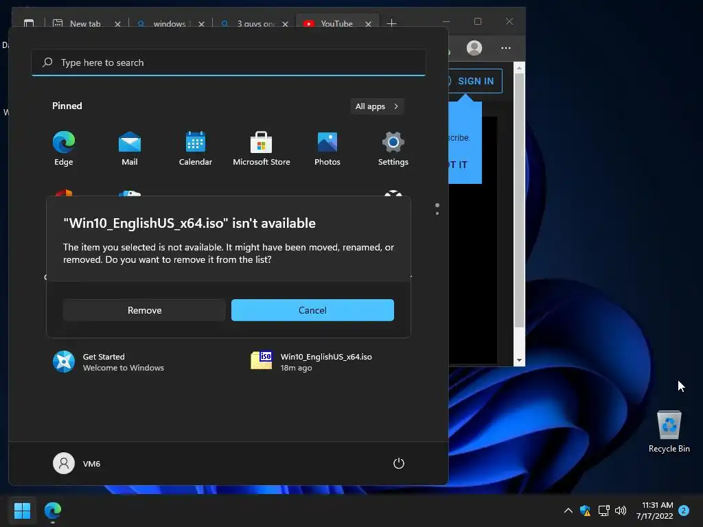The image size is (703, 527).
Task: Open the Get Started recommended item
Action: pos(108,362)
